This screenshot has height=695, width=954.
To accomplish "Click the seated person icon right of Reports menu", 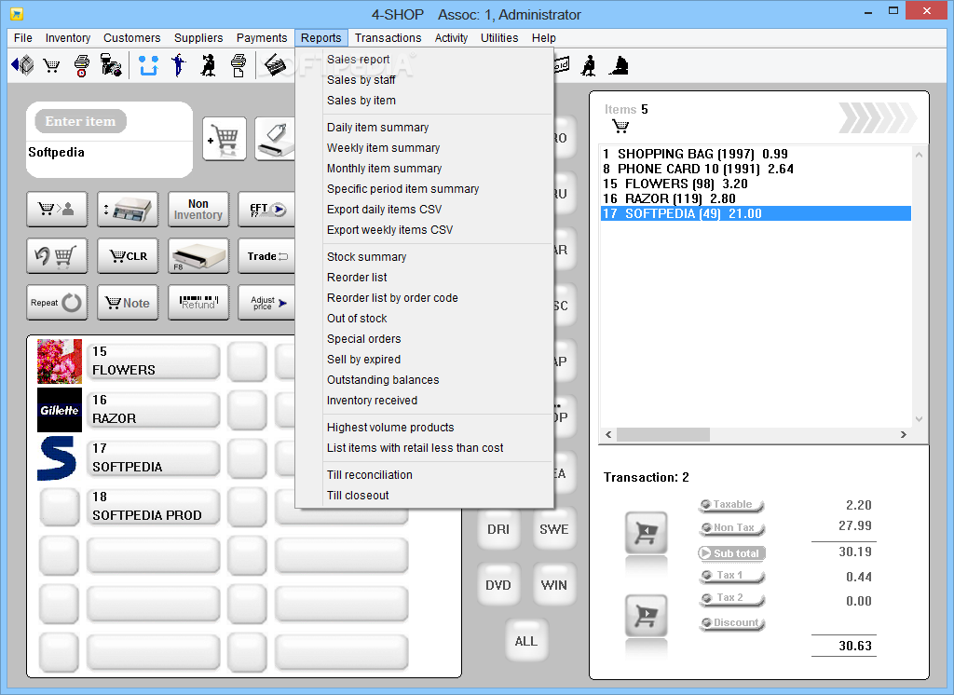I will pyautogui.click(x=589, y=65).
